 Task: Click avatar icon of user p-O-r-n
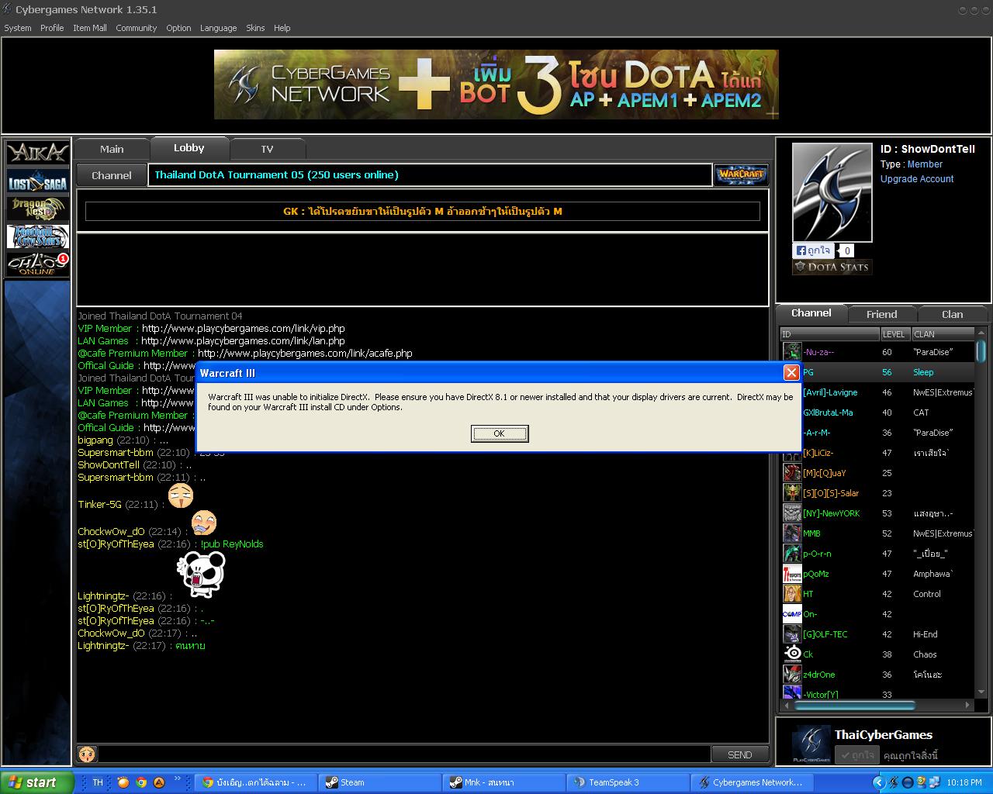(x=792, y=554)
